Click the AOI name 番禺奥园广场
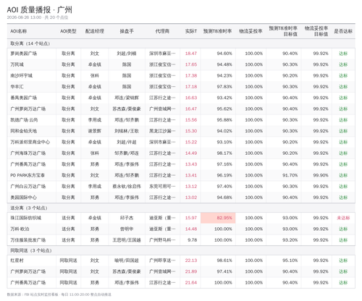The image size is (362, 301). [24, 98]
